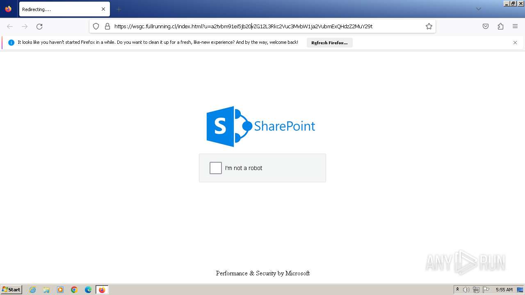The width and height of the screenshot is (525, 295).
Task: Click show desktop tray icon
Action: click(520, 290)
